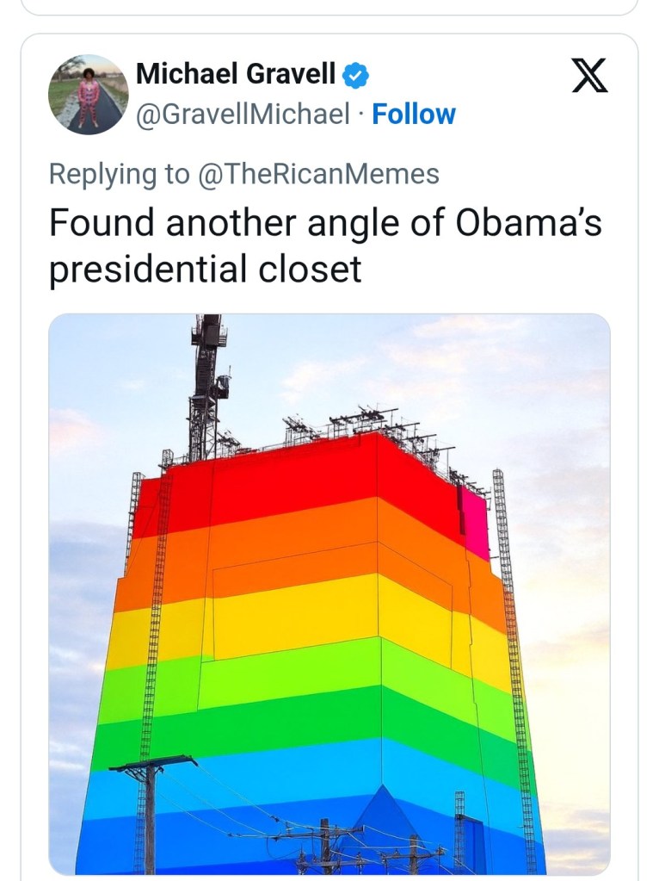Open the @TheRicanMemes mention
The image size is (659, 881).
(318, 174)
